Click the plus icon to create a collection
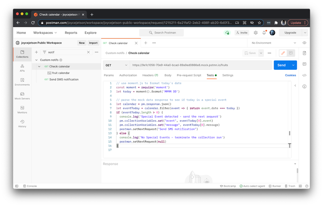The width and height of the screenshot is (323, 206). pyautogui.click(x=36, y=52)
